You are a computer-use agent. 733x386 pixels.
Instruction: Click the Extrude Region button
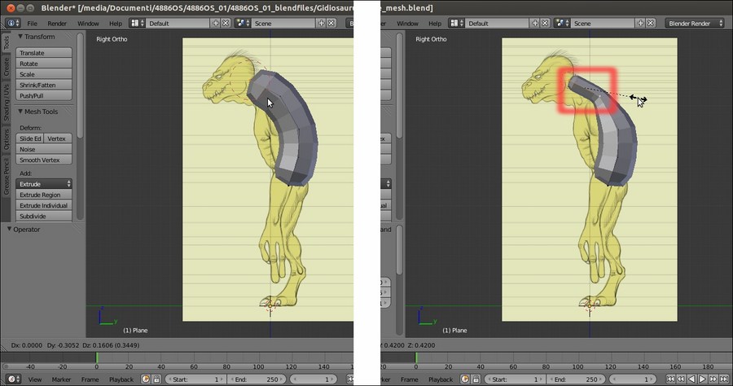[44, 195]
